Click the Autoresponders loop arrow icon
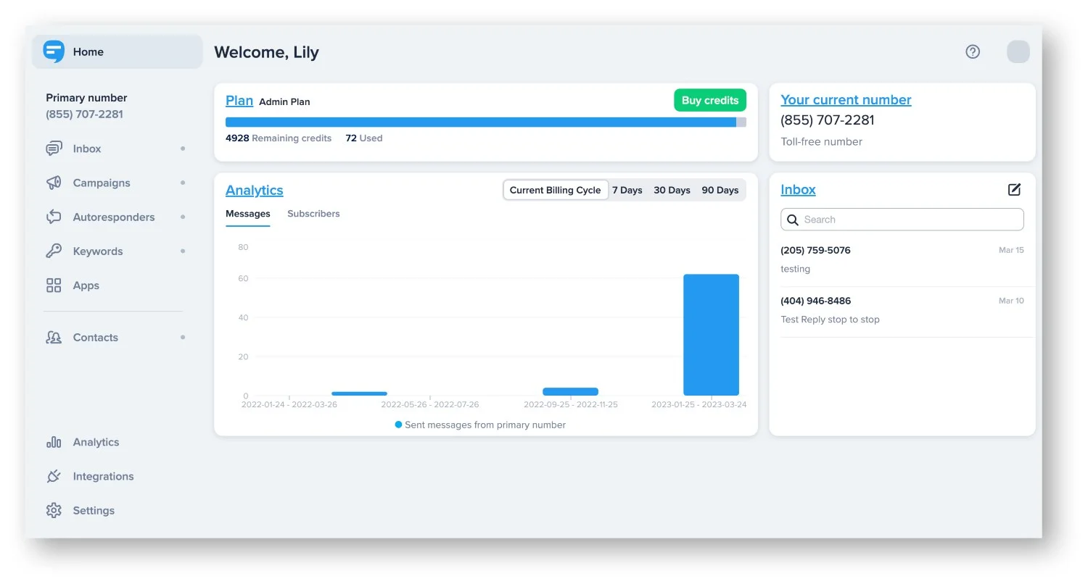1088x584 pixels. click(54, 217)
